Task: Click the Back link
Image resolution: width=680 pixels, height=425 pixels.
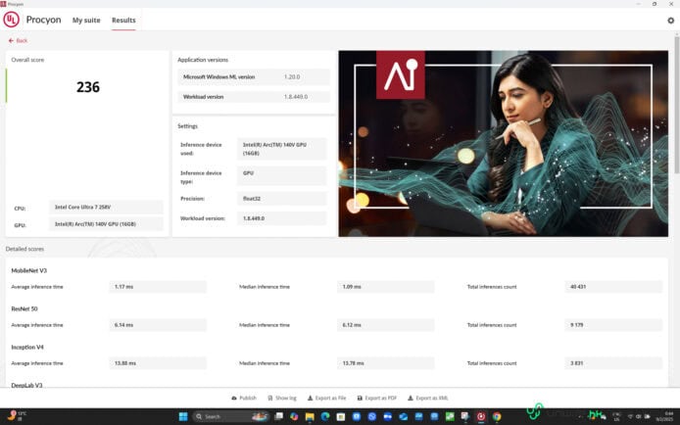Action: (x=21, y=41)
